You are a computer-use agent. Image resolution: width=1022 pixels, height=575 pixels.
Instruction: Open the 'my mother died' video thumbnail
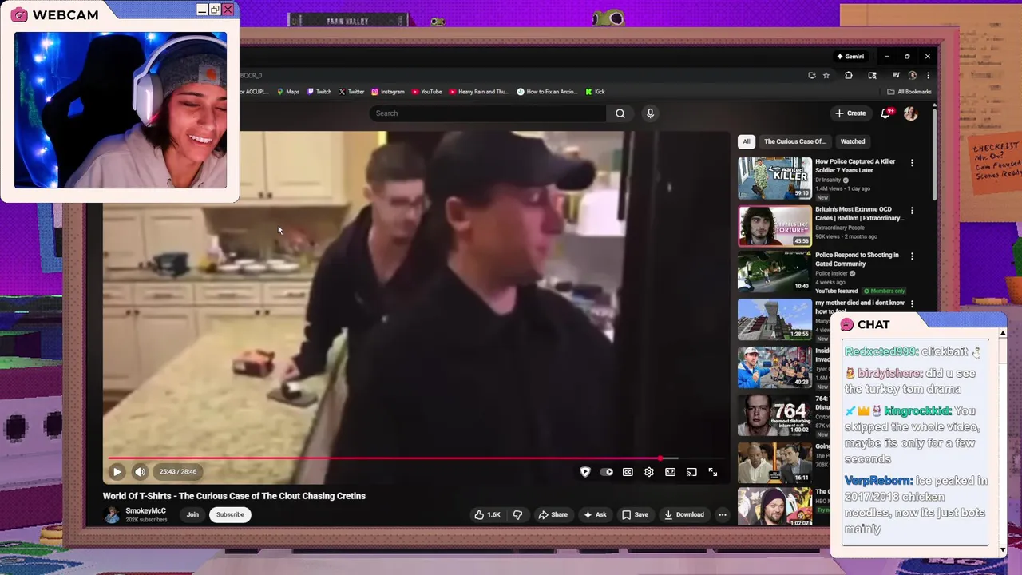click(x=774, y=319)
